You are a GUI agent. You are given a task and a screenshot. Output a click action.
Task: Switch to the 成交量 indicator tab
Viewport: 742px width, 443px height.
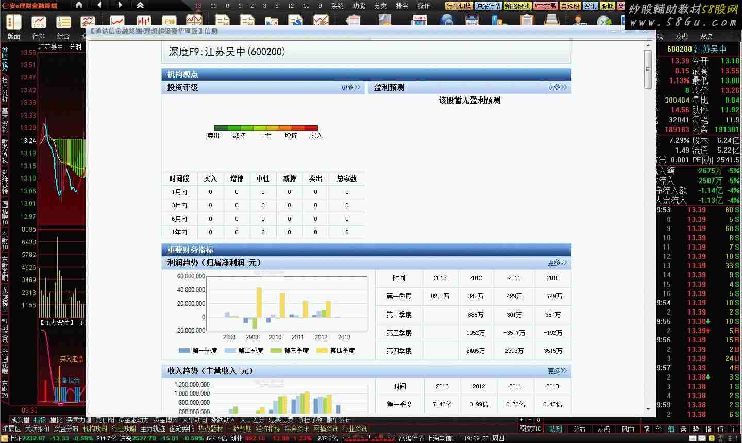point(20,420)
